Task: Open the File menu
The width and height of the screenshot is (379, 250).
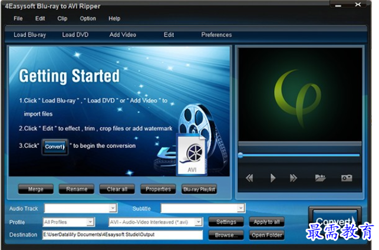Action: [x=18, y=19]
